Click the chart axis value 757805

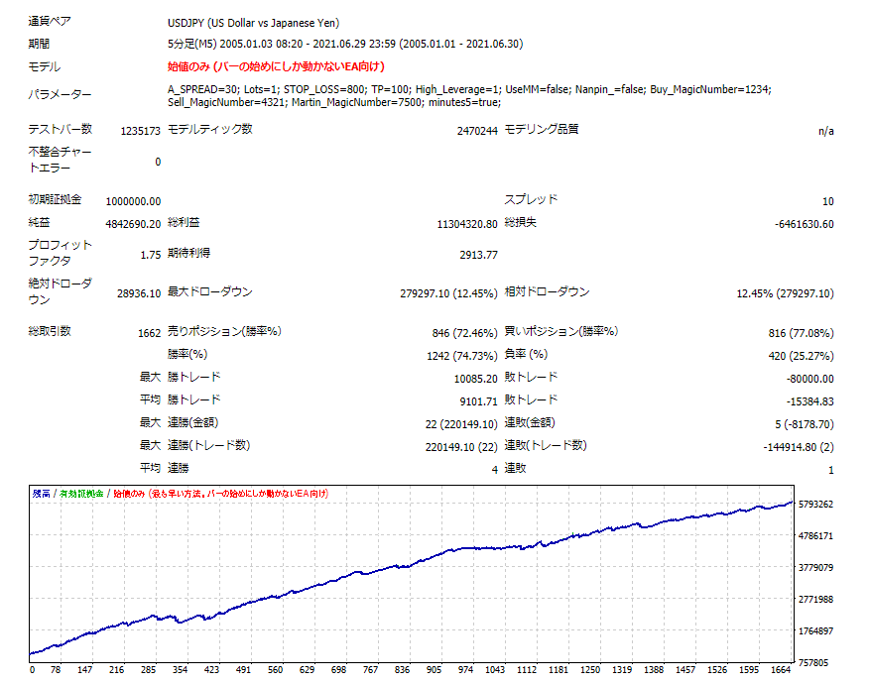(813, 662)
